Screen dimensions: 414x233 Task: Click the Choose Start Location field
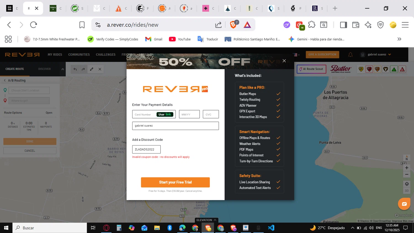click(29, 90)
